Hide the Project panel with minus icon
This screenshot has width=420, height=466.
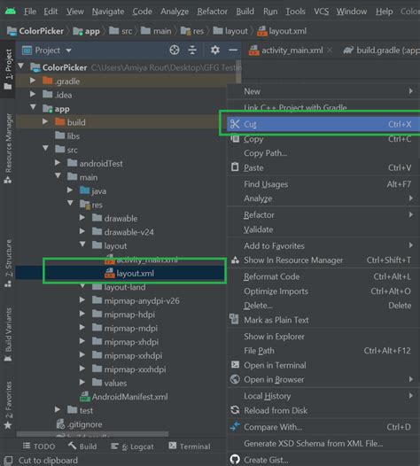pyautogui.click(x=233, y=50)
